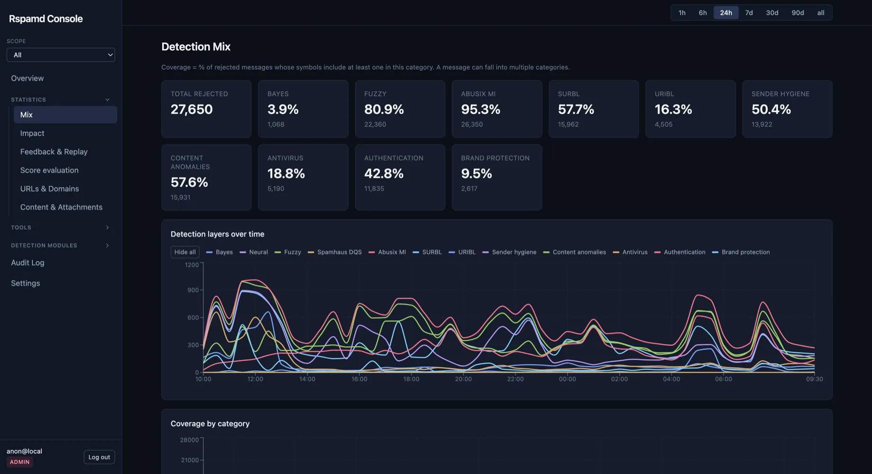This screenshot has height=474, width=872.
Task: Click the Detection layers over time title
Action: pos(218,234)
